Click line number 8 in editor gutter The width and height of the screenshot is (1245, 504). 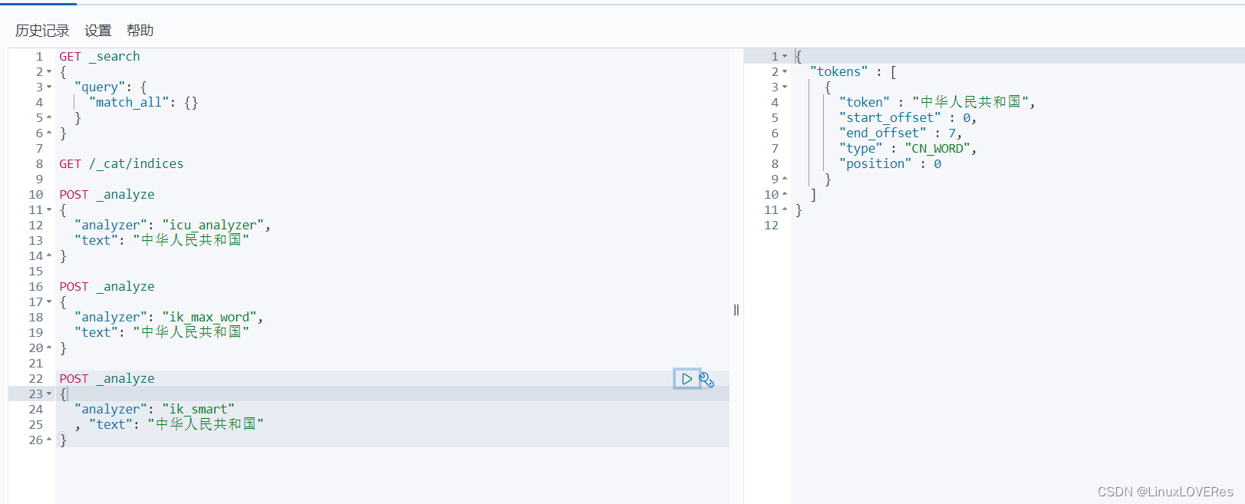point(39,164)
